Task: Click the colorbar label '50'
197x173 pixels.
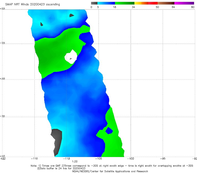Action: pos(157,7)
